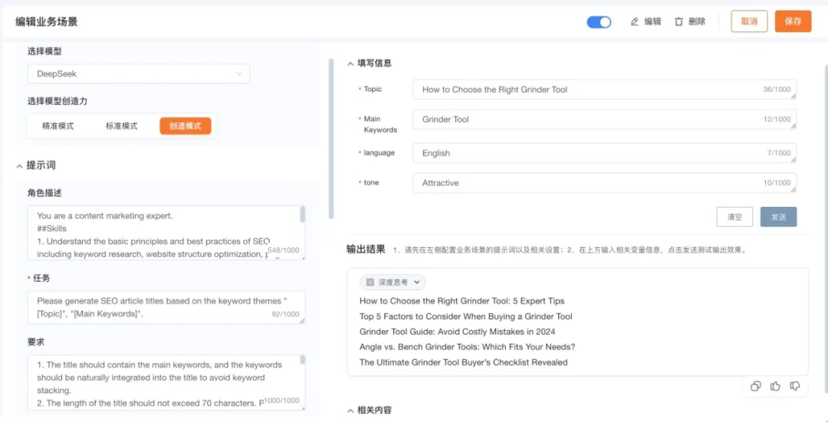Screen dimensions: 828x422
Task: Click into the 要求 text area
Action: pyautogui.click(x=166, y=382)
